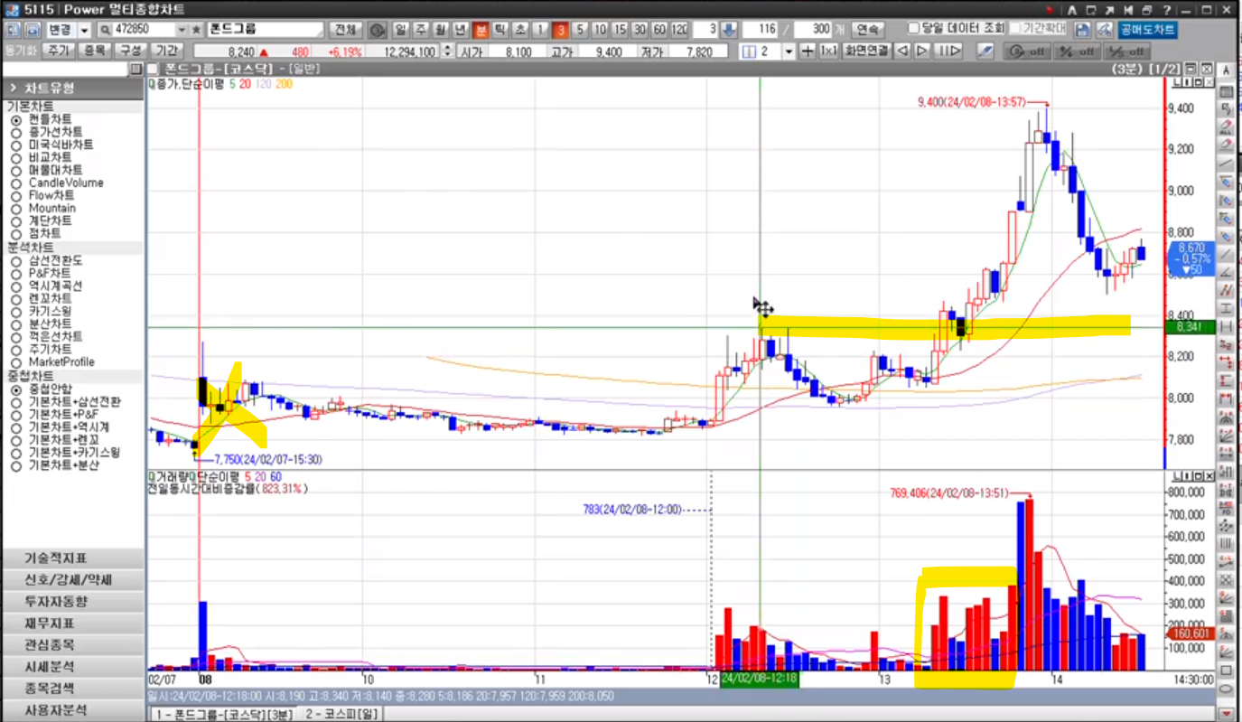Select 분 minute period button

(x=481, y=30)
